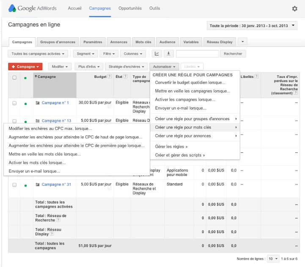Open Campagne n° 31 link
This screenshot has height=267, width=305.
click(x=56, y=184)
